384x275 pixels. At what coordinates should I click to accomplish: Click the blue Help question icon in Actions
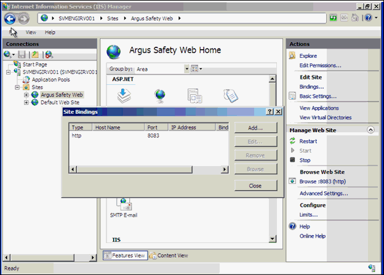click(292, 226)
